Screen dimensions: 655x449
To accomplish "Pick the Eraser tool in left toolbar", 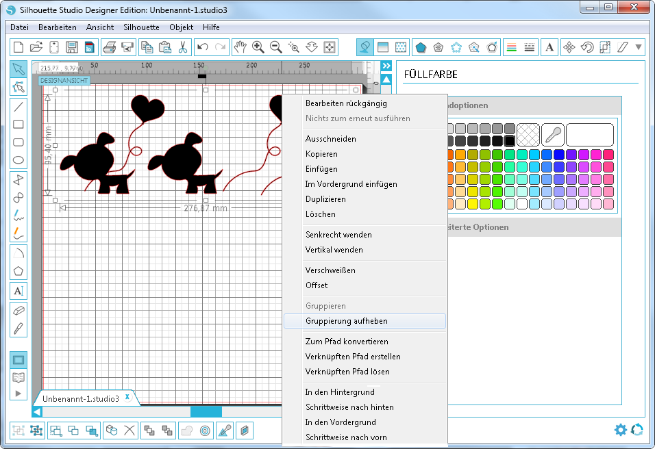I will click(x=18, y=309).
